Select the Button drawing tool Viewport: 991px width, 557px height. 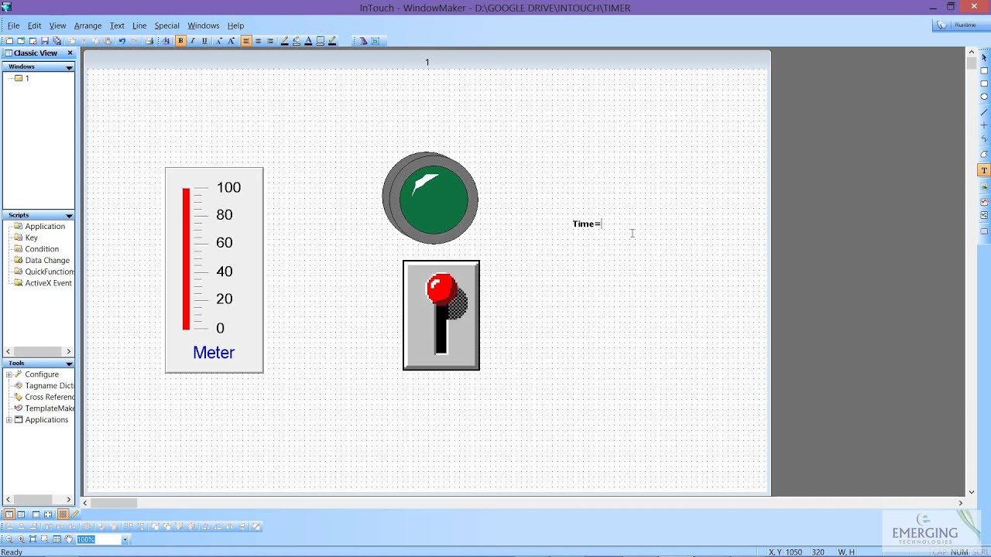984,231
